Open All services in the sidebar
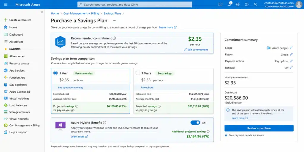Viewport: 304px width, 152px height. coord(16,42)
